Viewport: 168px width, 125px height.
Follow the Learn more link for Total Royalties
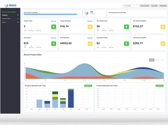(x=90, y=38)
